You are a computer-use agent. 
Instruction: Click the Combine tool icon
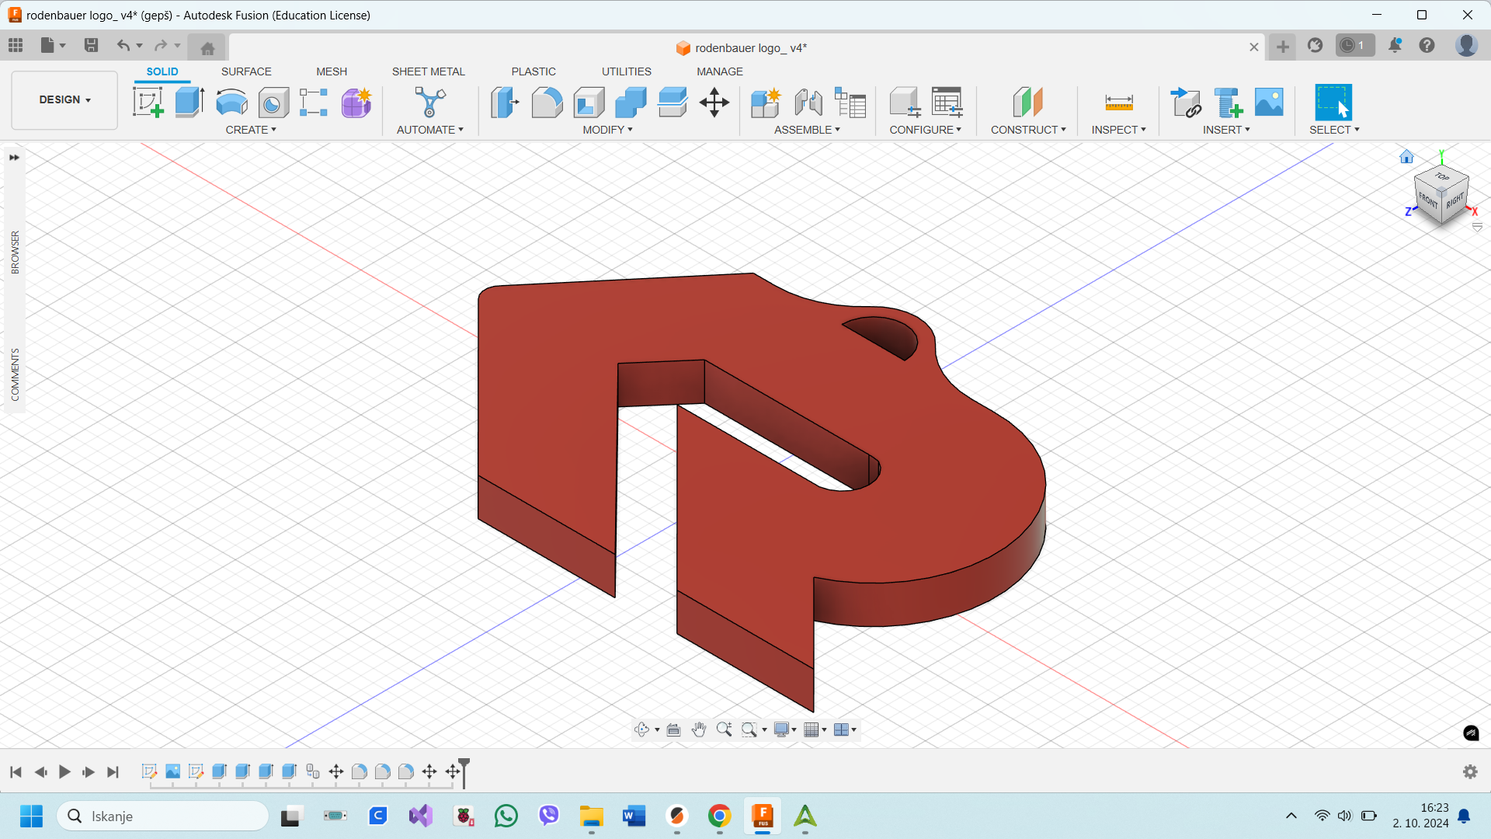pyautogui.click(x=631, y=102)
